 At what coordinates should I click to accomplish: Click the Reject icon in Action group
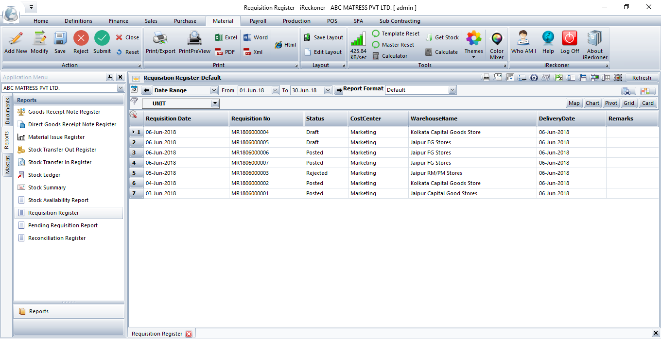81,39
